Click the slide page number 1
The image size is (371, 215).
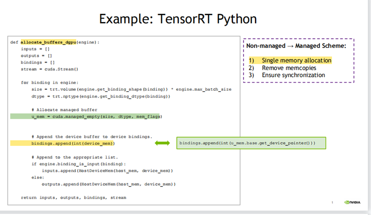pyautogui.click(x=332, y=203)
